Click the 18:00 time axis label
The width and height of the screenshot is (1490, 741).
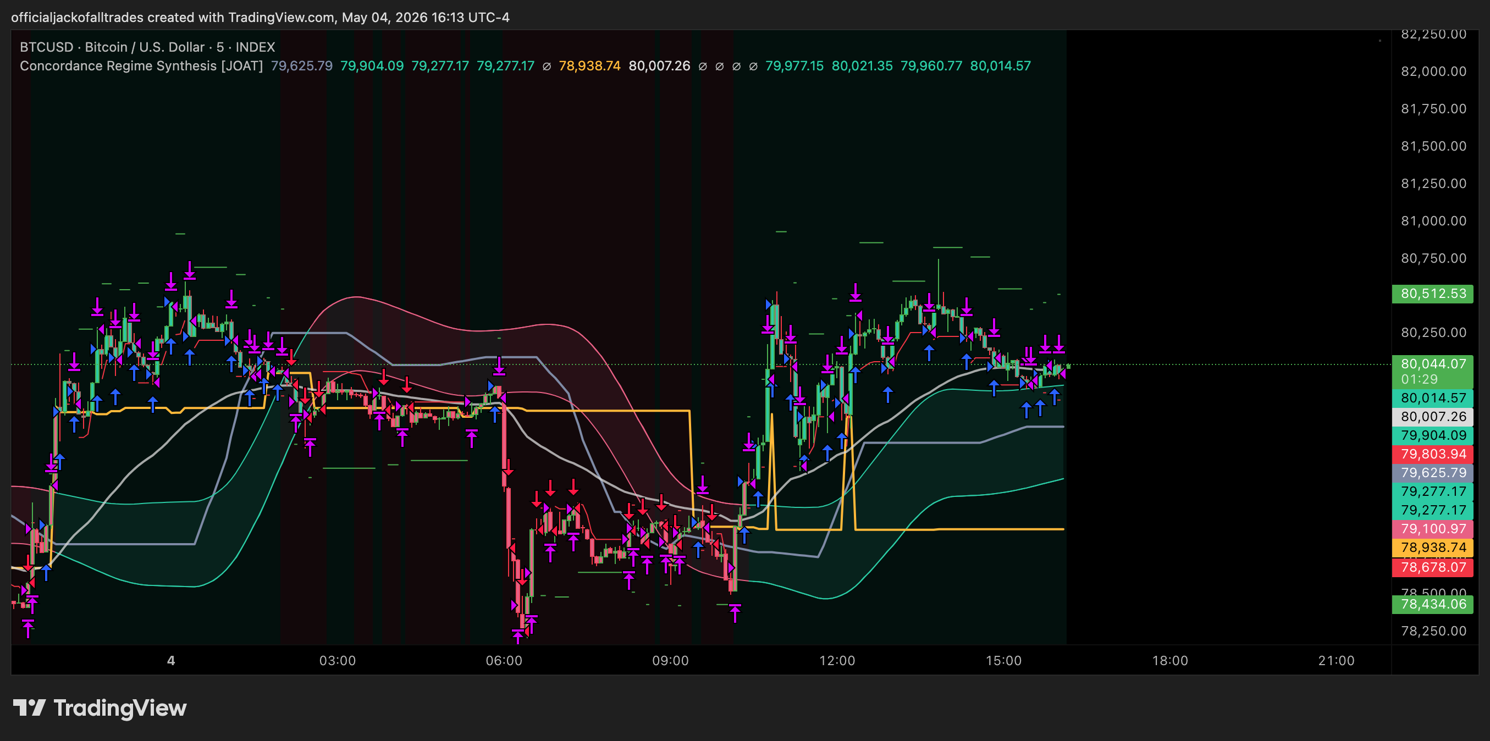tap(1169, 661)
